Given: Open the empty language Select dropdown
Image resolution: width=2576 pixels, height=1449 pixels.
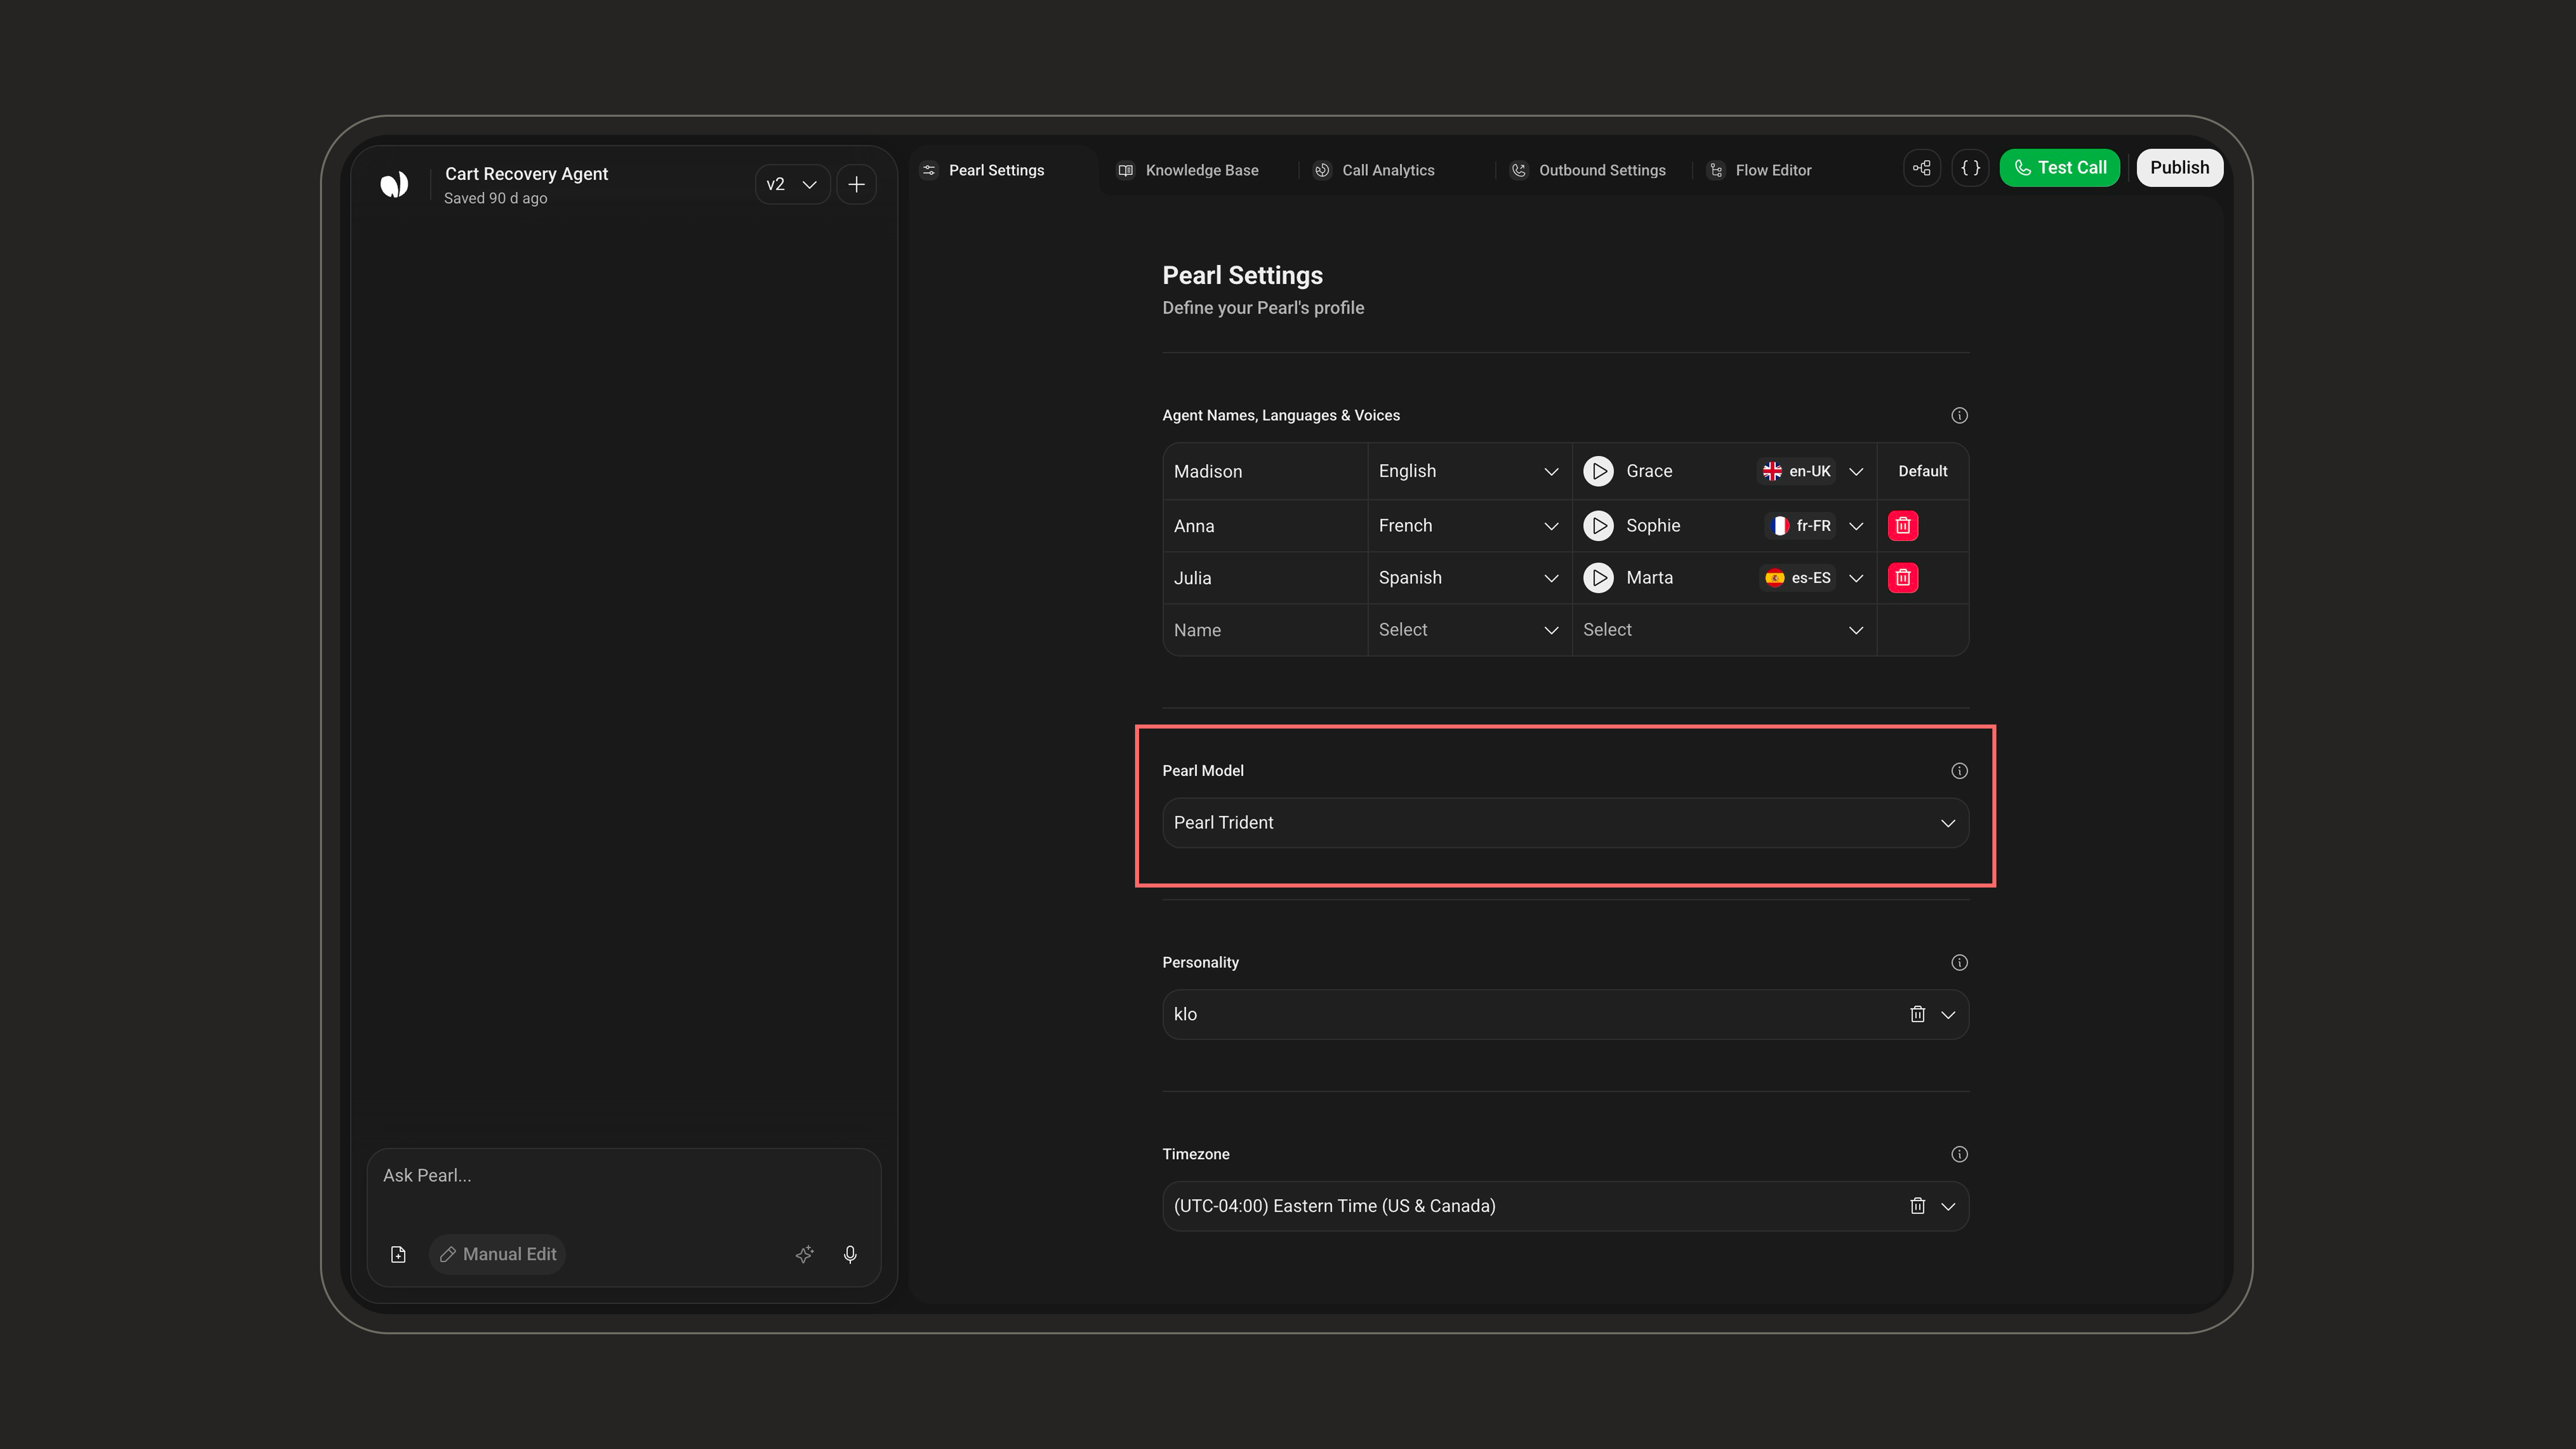Looking at the screenshot, I should (x=1469, y=630).
